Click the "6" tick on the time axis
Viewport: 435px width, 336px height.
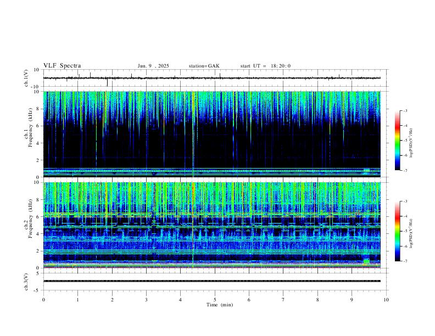point(249,300)
